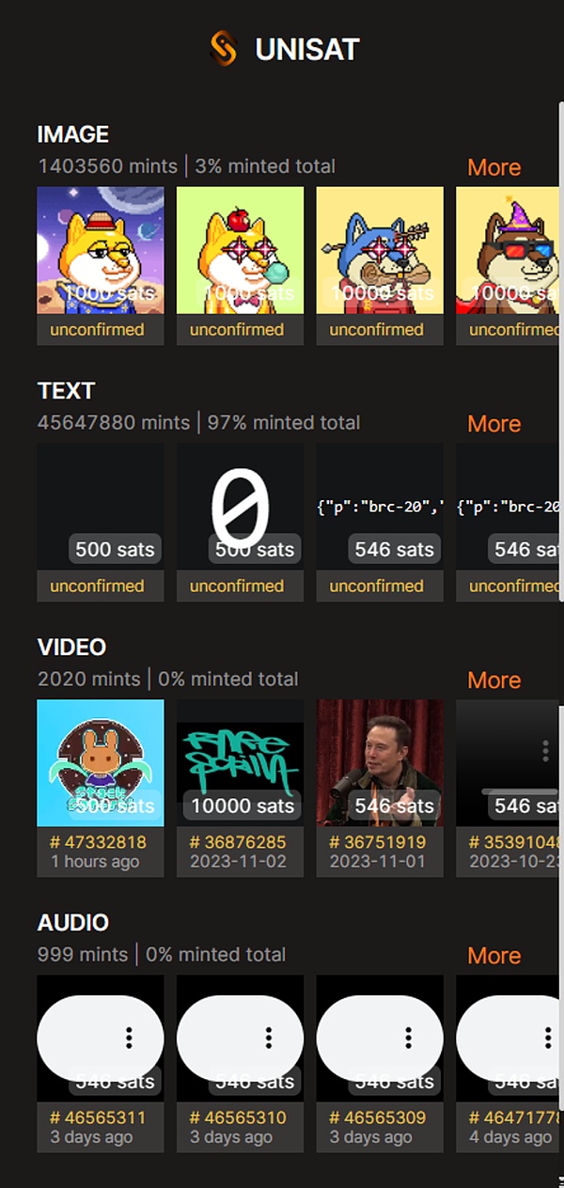Show more VIDEO inscriptions
Viewport: 564px width, 1188px height.
tap(493, 680)
